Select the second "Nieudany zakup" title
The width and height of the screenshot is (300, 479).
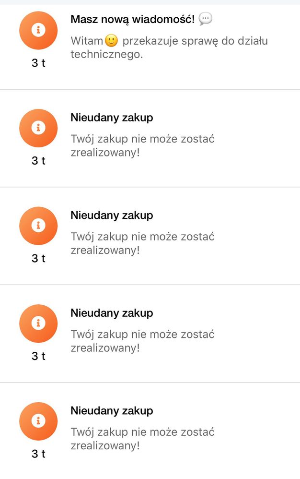point(112,216)
